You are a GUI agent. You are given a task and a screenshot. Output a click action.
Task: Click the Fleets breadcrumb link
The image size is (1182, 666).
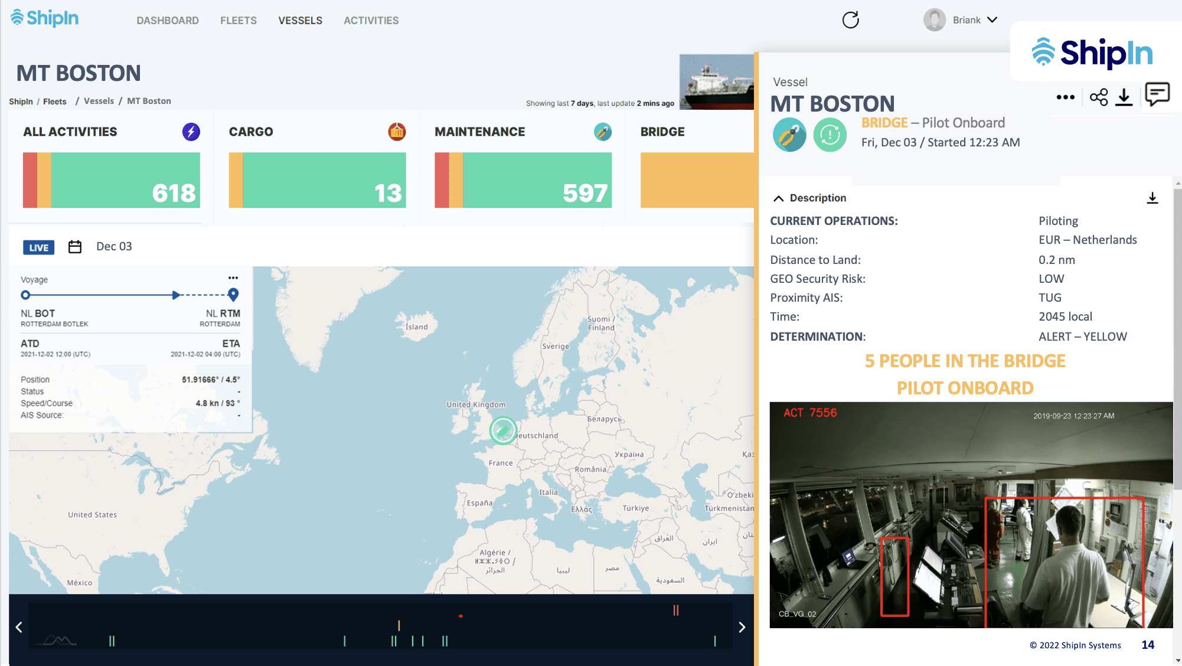54,101
